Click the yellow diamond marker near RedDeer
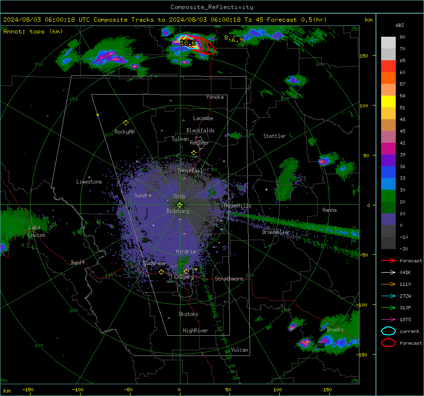 point(194,153)
